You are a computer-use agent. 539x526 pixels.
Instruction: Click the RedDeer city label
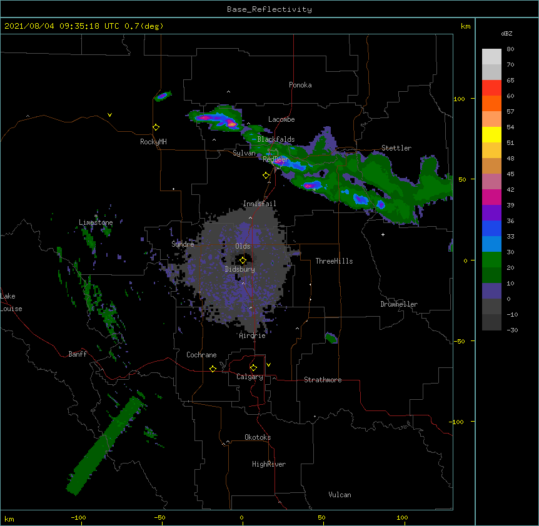tap(275, 159)
